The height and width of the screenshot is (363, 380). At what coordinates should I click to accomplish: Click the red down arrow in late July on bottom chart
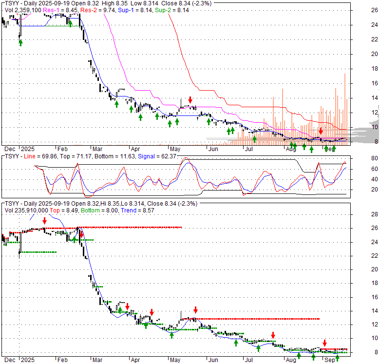point(273,335)
